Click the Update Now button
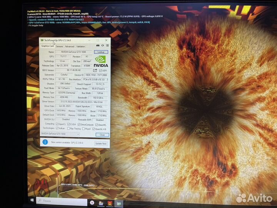277x208 pixels. pyautogui.click(x=100, y=143)
